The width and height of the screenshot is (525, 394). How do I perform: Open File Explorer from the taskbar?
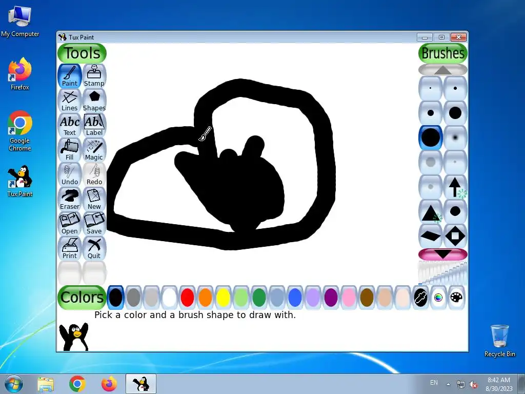click(x=46, y=384)
